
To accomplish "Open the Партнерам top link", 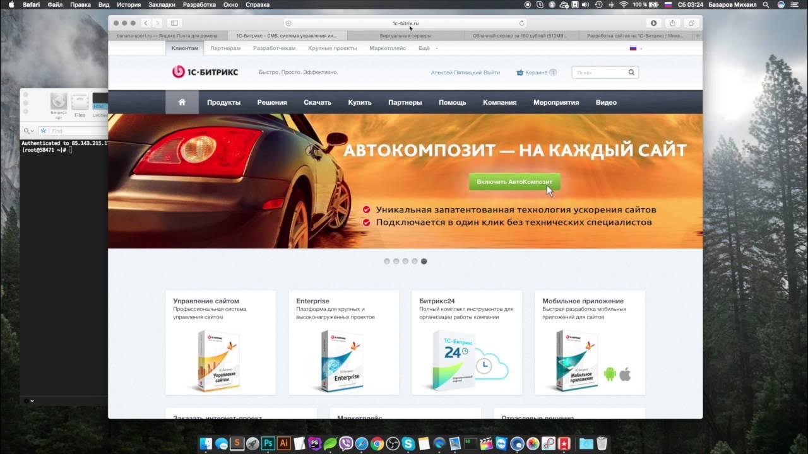I will (x=225, y=48).
